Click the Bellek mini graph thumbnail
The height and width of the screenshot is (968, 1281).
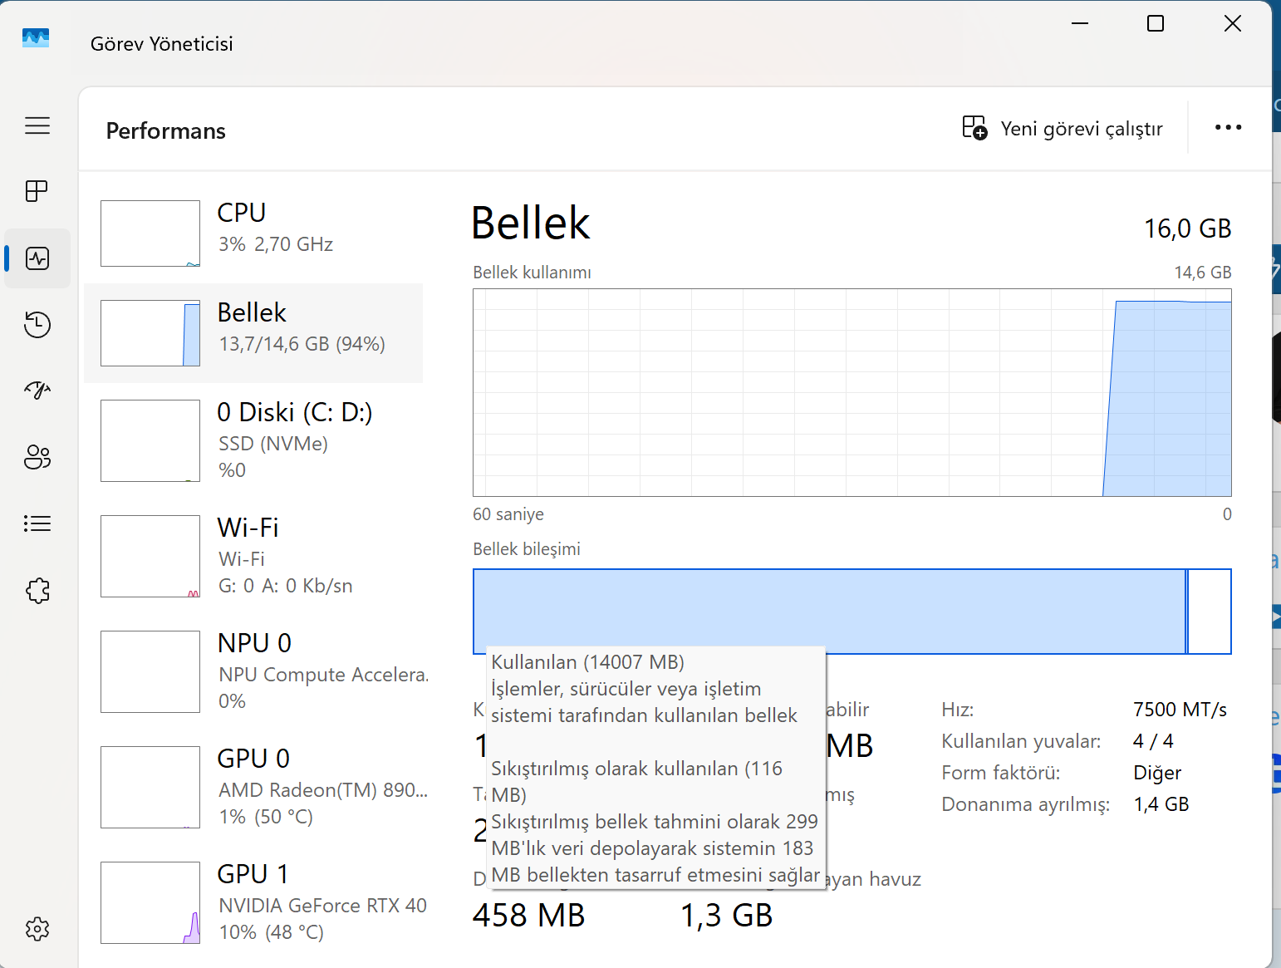click(x=150, y=333)
